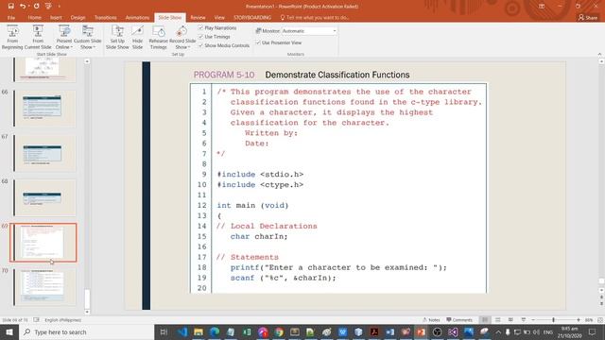Open the Monitor selection combo box

click(x=309, y=31)
